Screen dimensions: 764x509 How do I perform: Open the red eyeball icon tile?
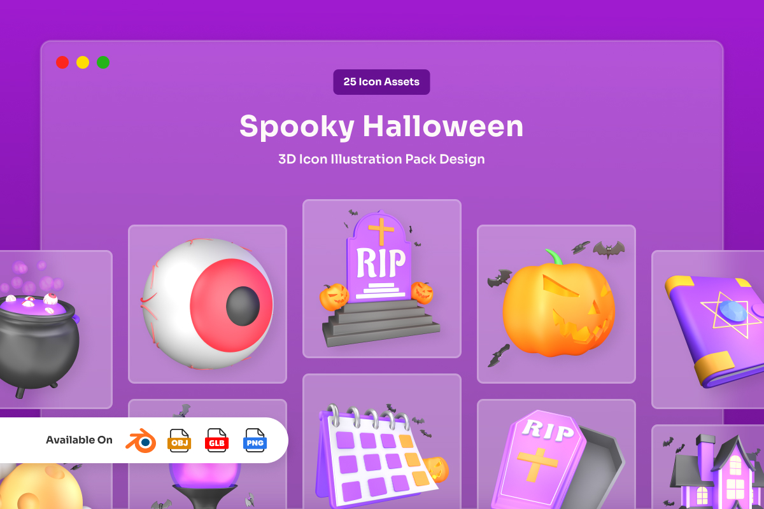(x=208, y=304)
